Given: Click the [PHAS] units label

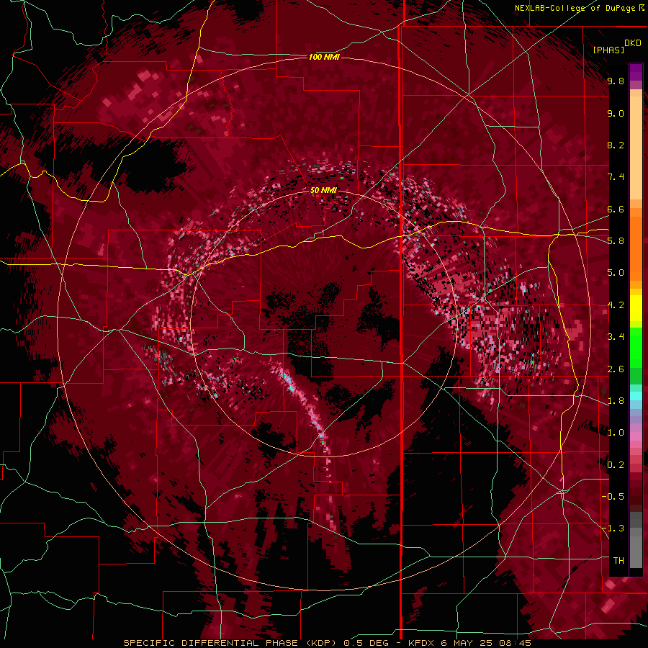Looking at the screenshot, I should (608, 50).
